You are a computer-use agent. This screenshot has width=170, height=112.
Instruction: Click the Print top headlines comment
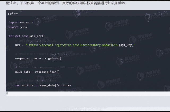(36, 81)
